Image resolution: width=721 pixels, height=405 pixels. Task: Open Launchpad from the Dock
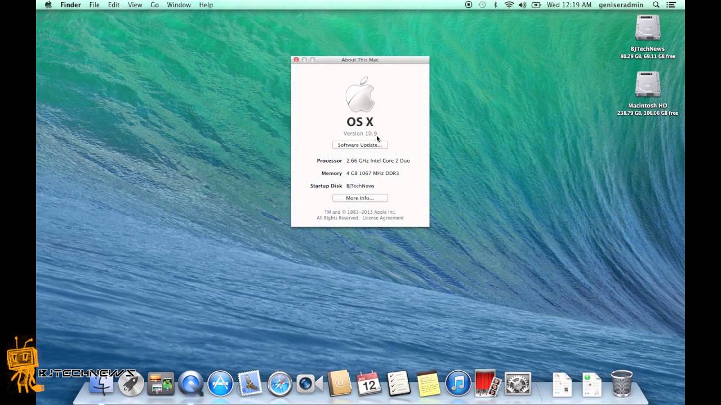tap(131, 384)
